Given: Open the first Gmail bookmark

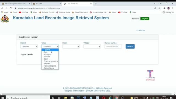Looking at the screenshot, I should click(x=13, y=12).
